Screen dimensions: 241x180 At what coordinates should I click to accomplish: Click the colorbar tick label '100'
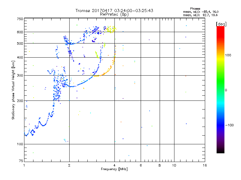point(228,55)
